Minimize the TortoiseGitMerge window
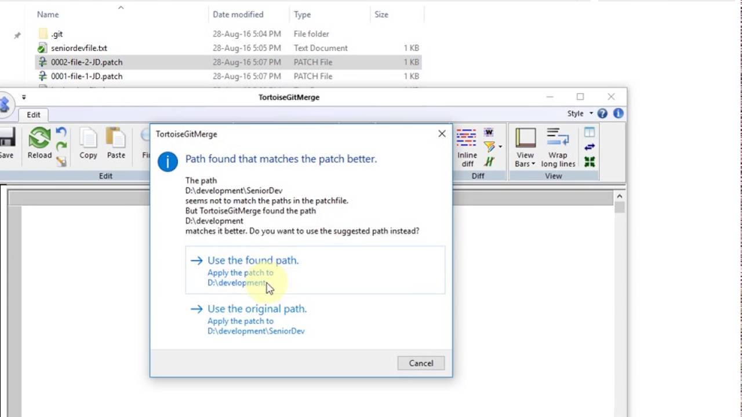 [x=550, y=97]
